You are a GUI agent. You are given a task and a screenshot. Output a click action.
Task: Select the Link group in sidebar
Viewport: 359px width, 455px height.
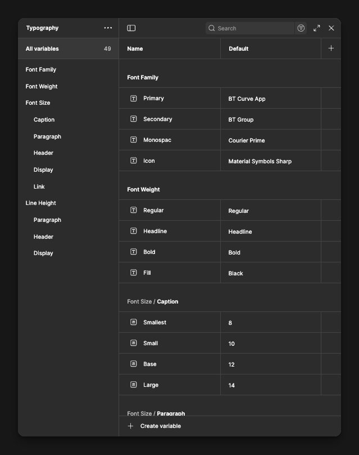tap(39, 187)
